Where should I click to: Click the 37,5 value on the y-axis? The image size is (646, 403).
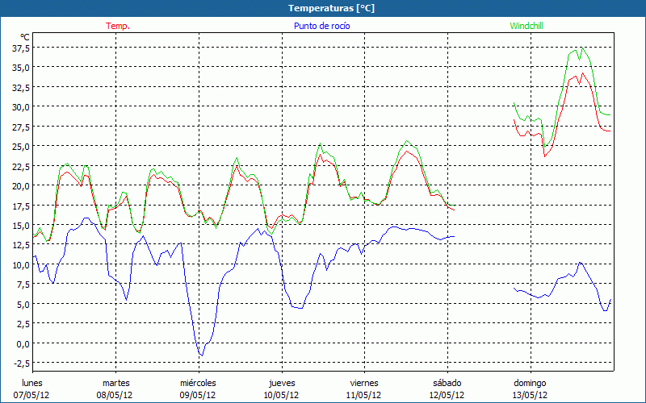pyautogui.click(x=21, y=48)
